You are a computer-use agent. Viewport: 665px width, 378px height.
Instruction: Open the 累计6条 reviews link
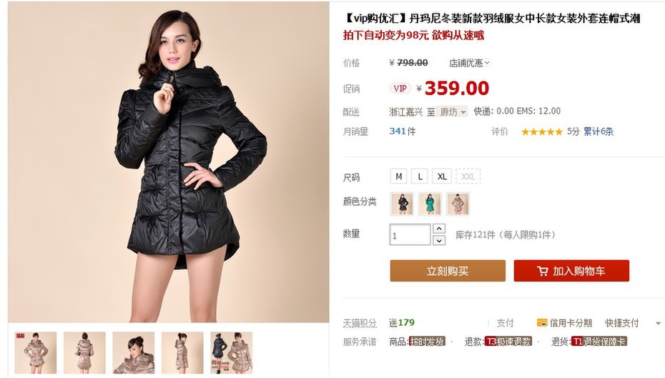[x=598, y=131]
